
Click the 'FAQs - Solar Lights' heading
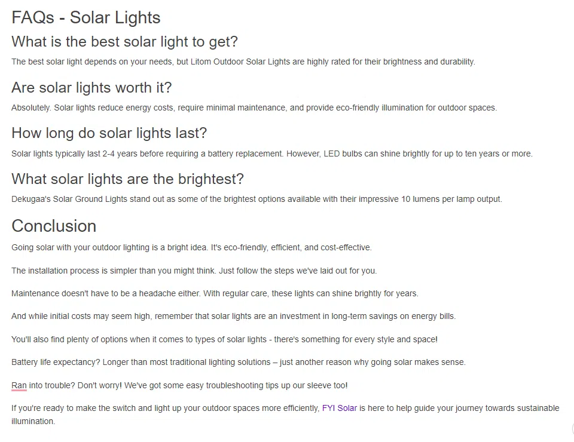86,18
